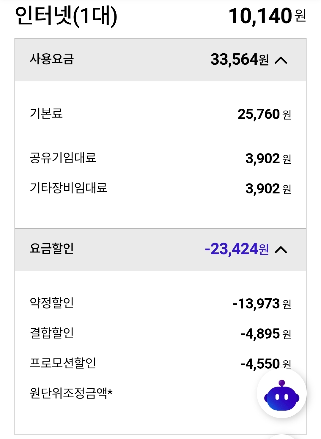Collapse the 요금할인 section chevron
This screenshot has width=321, height=439.
(x=281, y=250)
